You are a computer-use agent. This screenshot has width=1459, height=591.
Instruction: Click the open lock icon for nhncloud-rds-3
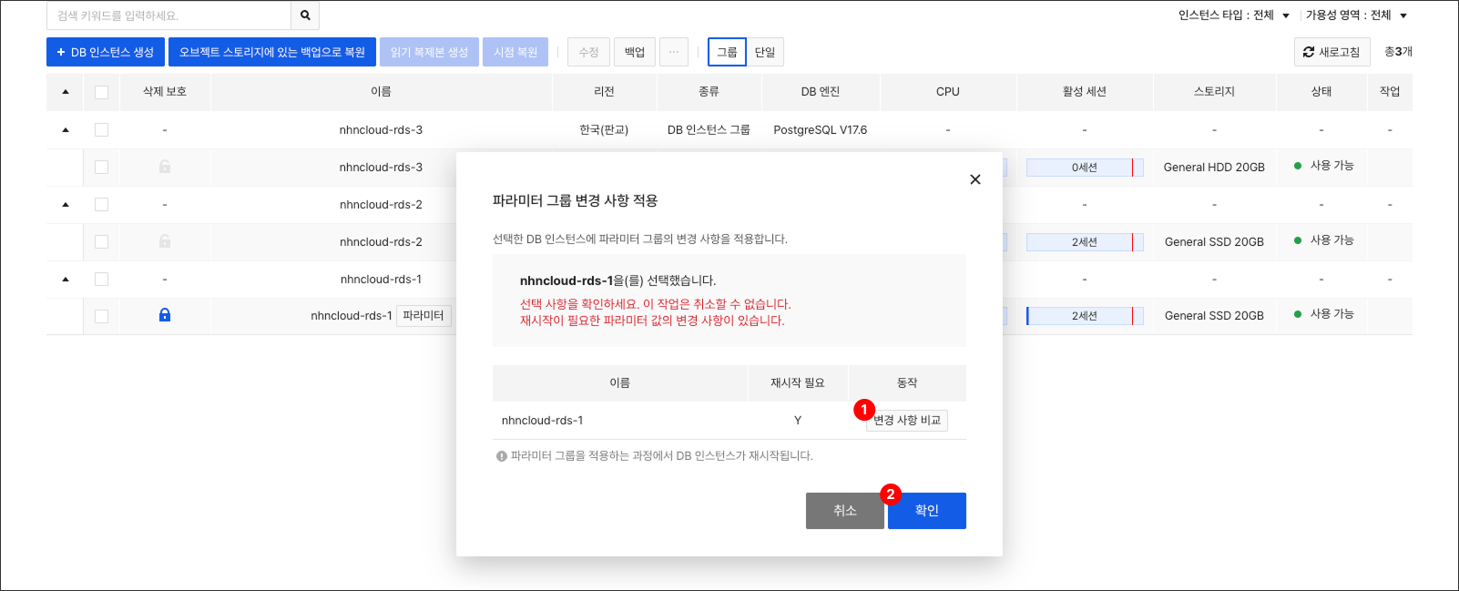tap(165, 167)
